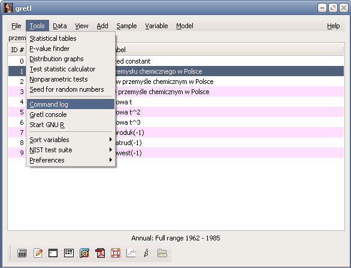The image size is (351, 268).
Task: Select the row ending 'atrud(-1)'
Action: click(176, 143)
